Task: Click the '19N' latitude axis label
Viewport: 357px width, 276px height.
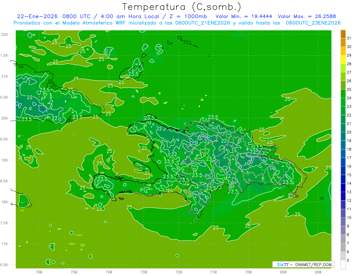Action: click(x=5, y=160)
